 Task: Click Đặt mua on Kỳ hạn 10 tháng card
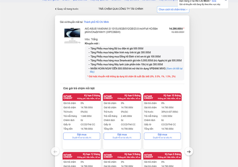point(162,136)
